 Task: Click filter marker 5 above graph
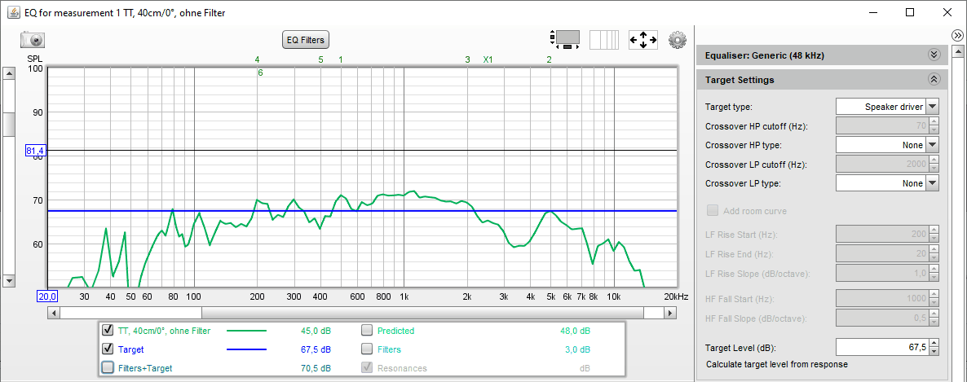pos(320,59)
